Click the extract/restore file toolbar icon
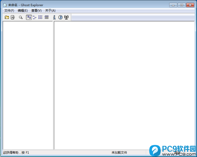The height and width of the screenshot is (157, 197). coord(13,17)
